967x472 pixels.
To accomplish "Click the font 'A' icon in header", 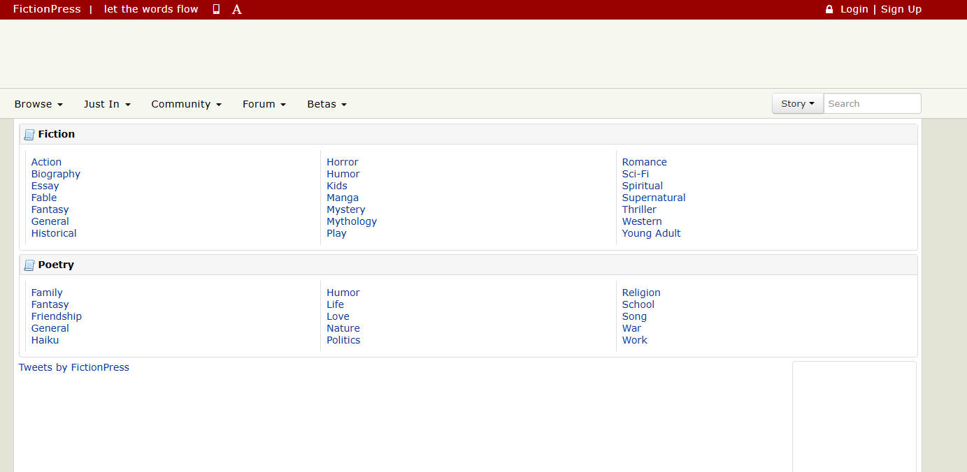I will coord(237,9).
